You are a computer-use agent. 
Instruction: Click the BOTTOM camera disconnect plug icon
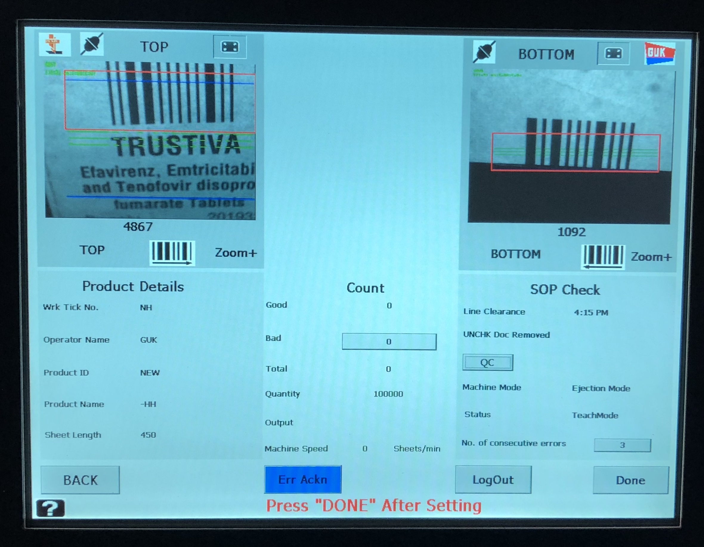[484, 52]
